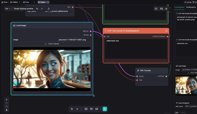The image size is (197, 114).
Task: Click the Edit button in sidebar
Action: pos(177,112)
